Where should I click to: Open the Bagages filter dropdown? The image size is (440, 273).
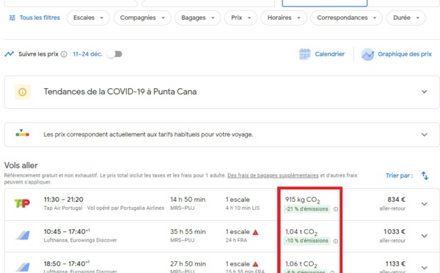(197, 18)
